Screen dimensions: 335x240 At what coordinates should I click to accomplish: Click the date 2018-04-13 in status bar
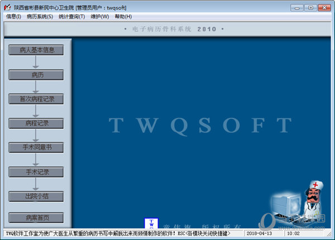[x=259, y=233]
